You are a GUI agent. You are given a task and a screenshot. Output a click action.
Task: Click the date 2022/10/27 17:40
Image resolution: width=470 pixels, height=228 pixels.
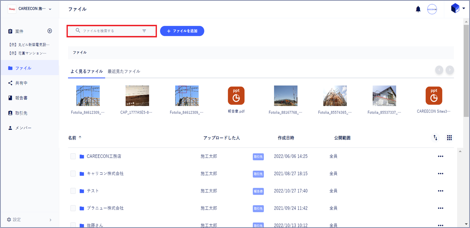pyautogui.click(x=291, y=191)
